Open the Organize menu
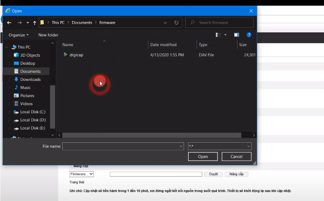324x201 pixels. [x=19, y=35]
